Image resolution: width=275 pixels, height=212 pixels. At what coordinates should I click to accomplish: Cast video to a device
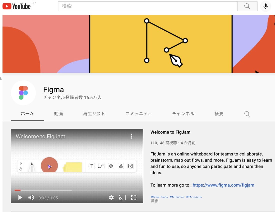point(122,198)
